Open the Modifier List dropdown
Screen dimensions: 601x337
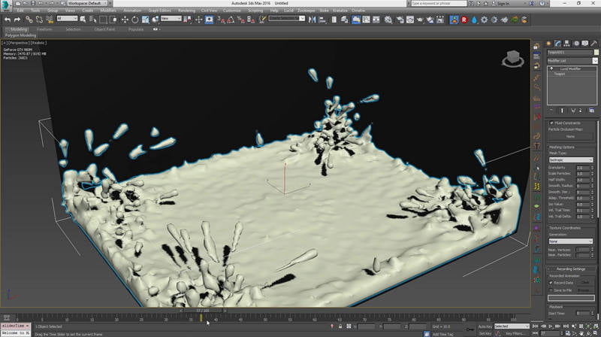click(x=570, y=60)
